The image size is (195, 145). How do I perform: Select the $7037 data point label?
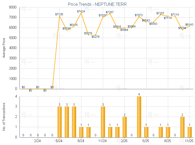click(103, 15)
